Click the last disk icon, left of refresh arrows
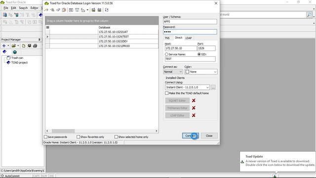This screenshot has height=178, width=316. pyautogui.click(x=99, y=10)
